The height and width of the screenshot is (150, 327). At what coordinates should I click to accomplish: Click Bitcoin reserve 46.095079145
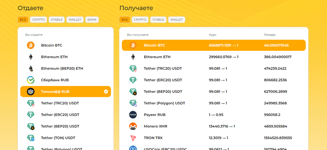pos(276,45)
